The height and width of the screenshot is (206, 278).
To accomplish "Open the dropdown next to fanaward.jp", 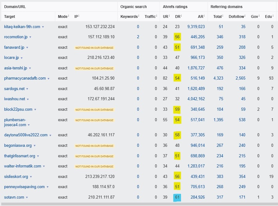I will [x=27, y=47].
